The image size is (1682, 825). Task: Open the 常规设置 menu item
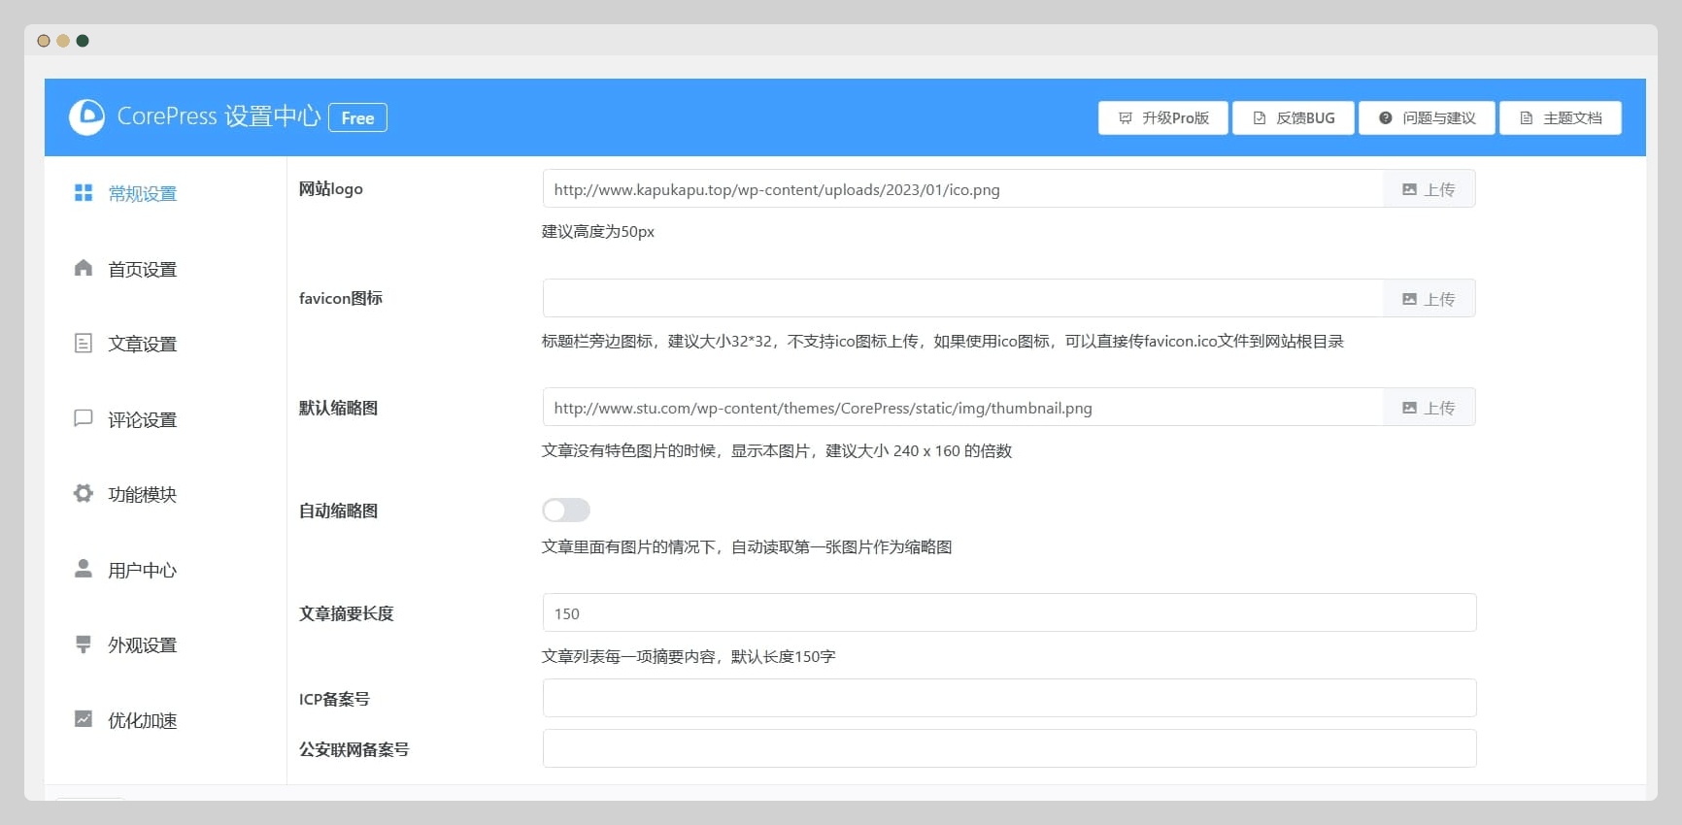142,194
